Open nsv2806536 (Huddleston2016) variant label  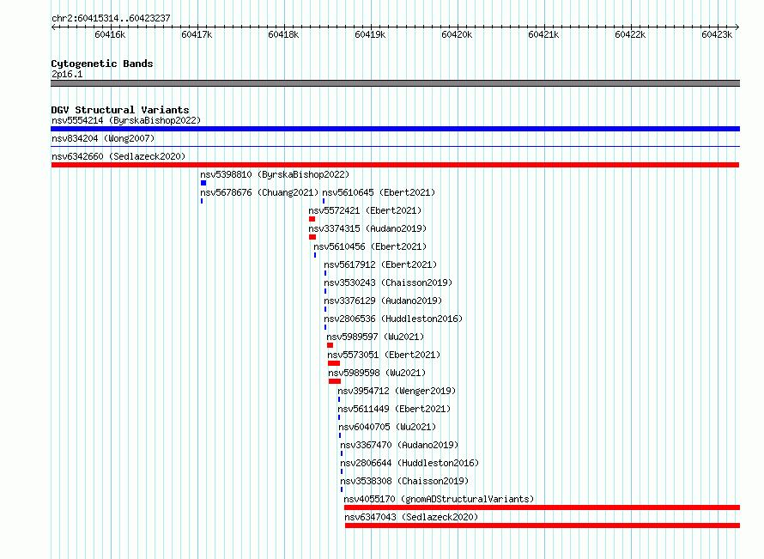coord(393,319)
